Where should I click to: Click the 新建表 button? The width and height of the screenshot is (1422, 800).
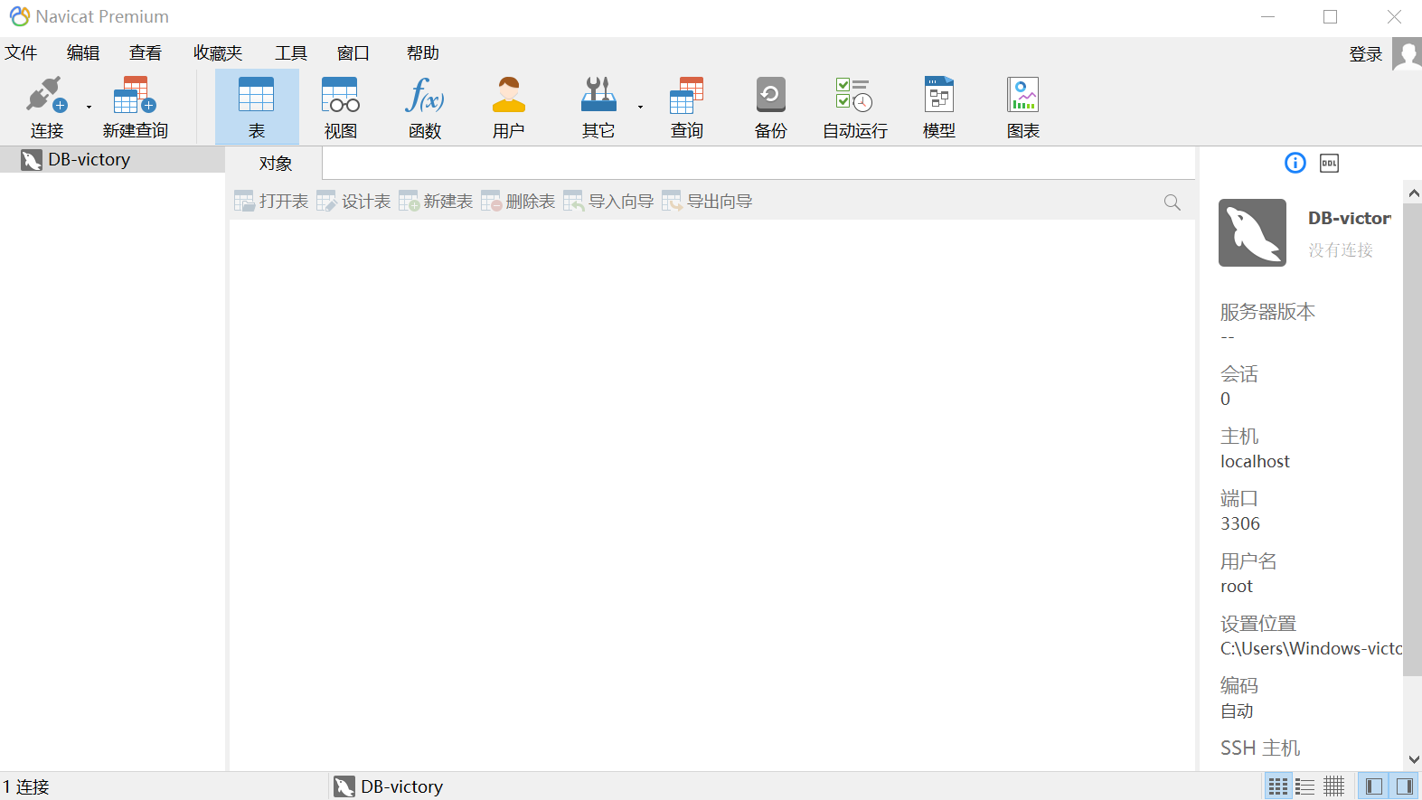tap(436, 202)
